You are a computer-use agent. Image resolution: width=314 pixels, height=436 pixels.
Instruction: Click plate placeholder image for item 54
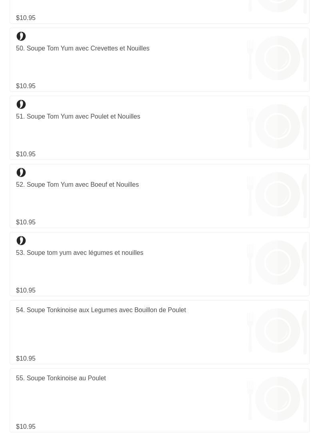click(277, 331)
